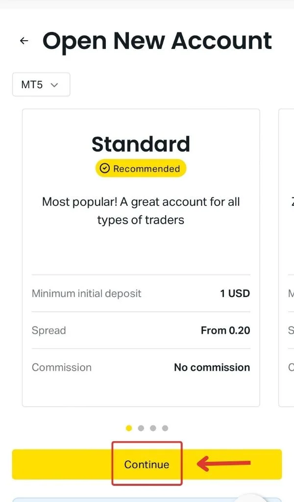The width and height of the screenshot is (294, 502).
Task: Click the back arrow icon
Action: pyautogui.click(x=24, y=41)
